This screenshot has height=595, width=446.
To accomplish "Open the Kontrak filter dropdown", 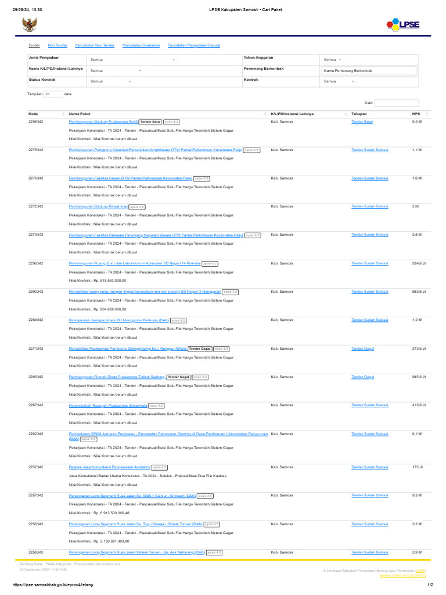I will (x=339, y=81).
